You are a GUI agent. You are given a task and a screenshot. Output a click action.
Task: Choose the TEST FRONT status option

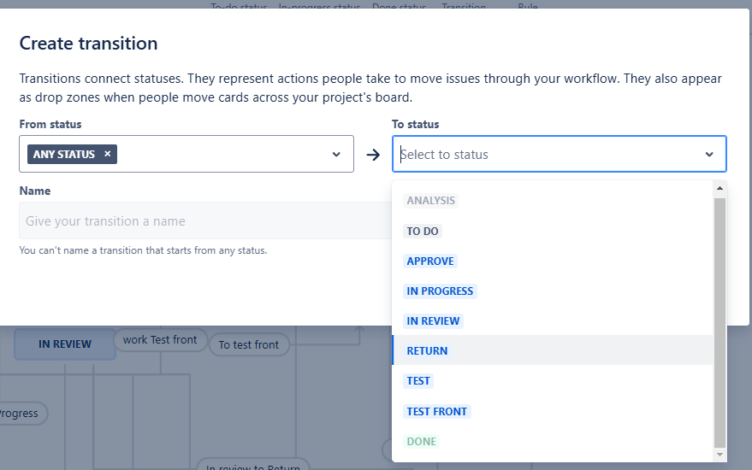(x=437, y=412)
